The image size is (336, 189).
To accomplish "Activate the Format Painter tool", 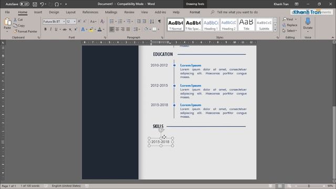I will [25, 31].
